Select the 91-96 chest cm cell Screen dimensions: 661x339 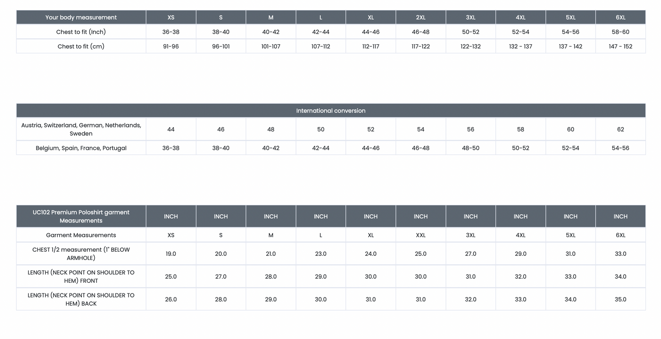pyautogui.click(x=171, y=46)
